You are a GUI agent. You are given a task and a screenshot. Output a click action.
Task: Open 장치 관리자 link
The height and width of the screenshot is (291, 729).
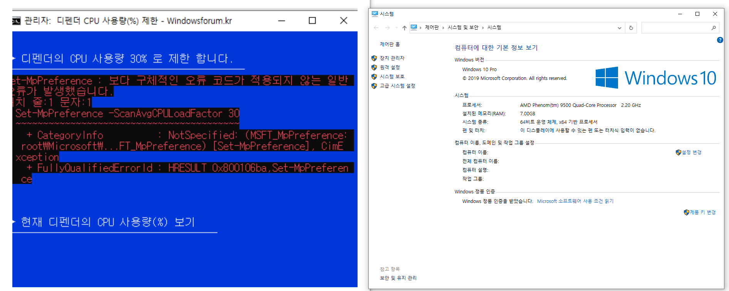(x=392, y=58)
